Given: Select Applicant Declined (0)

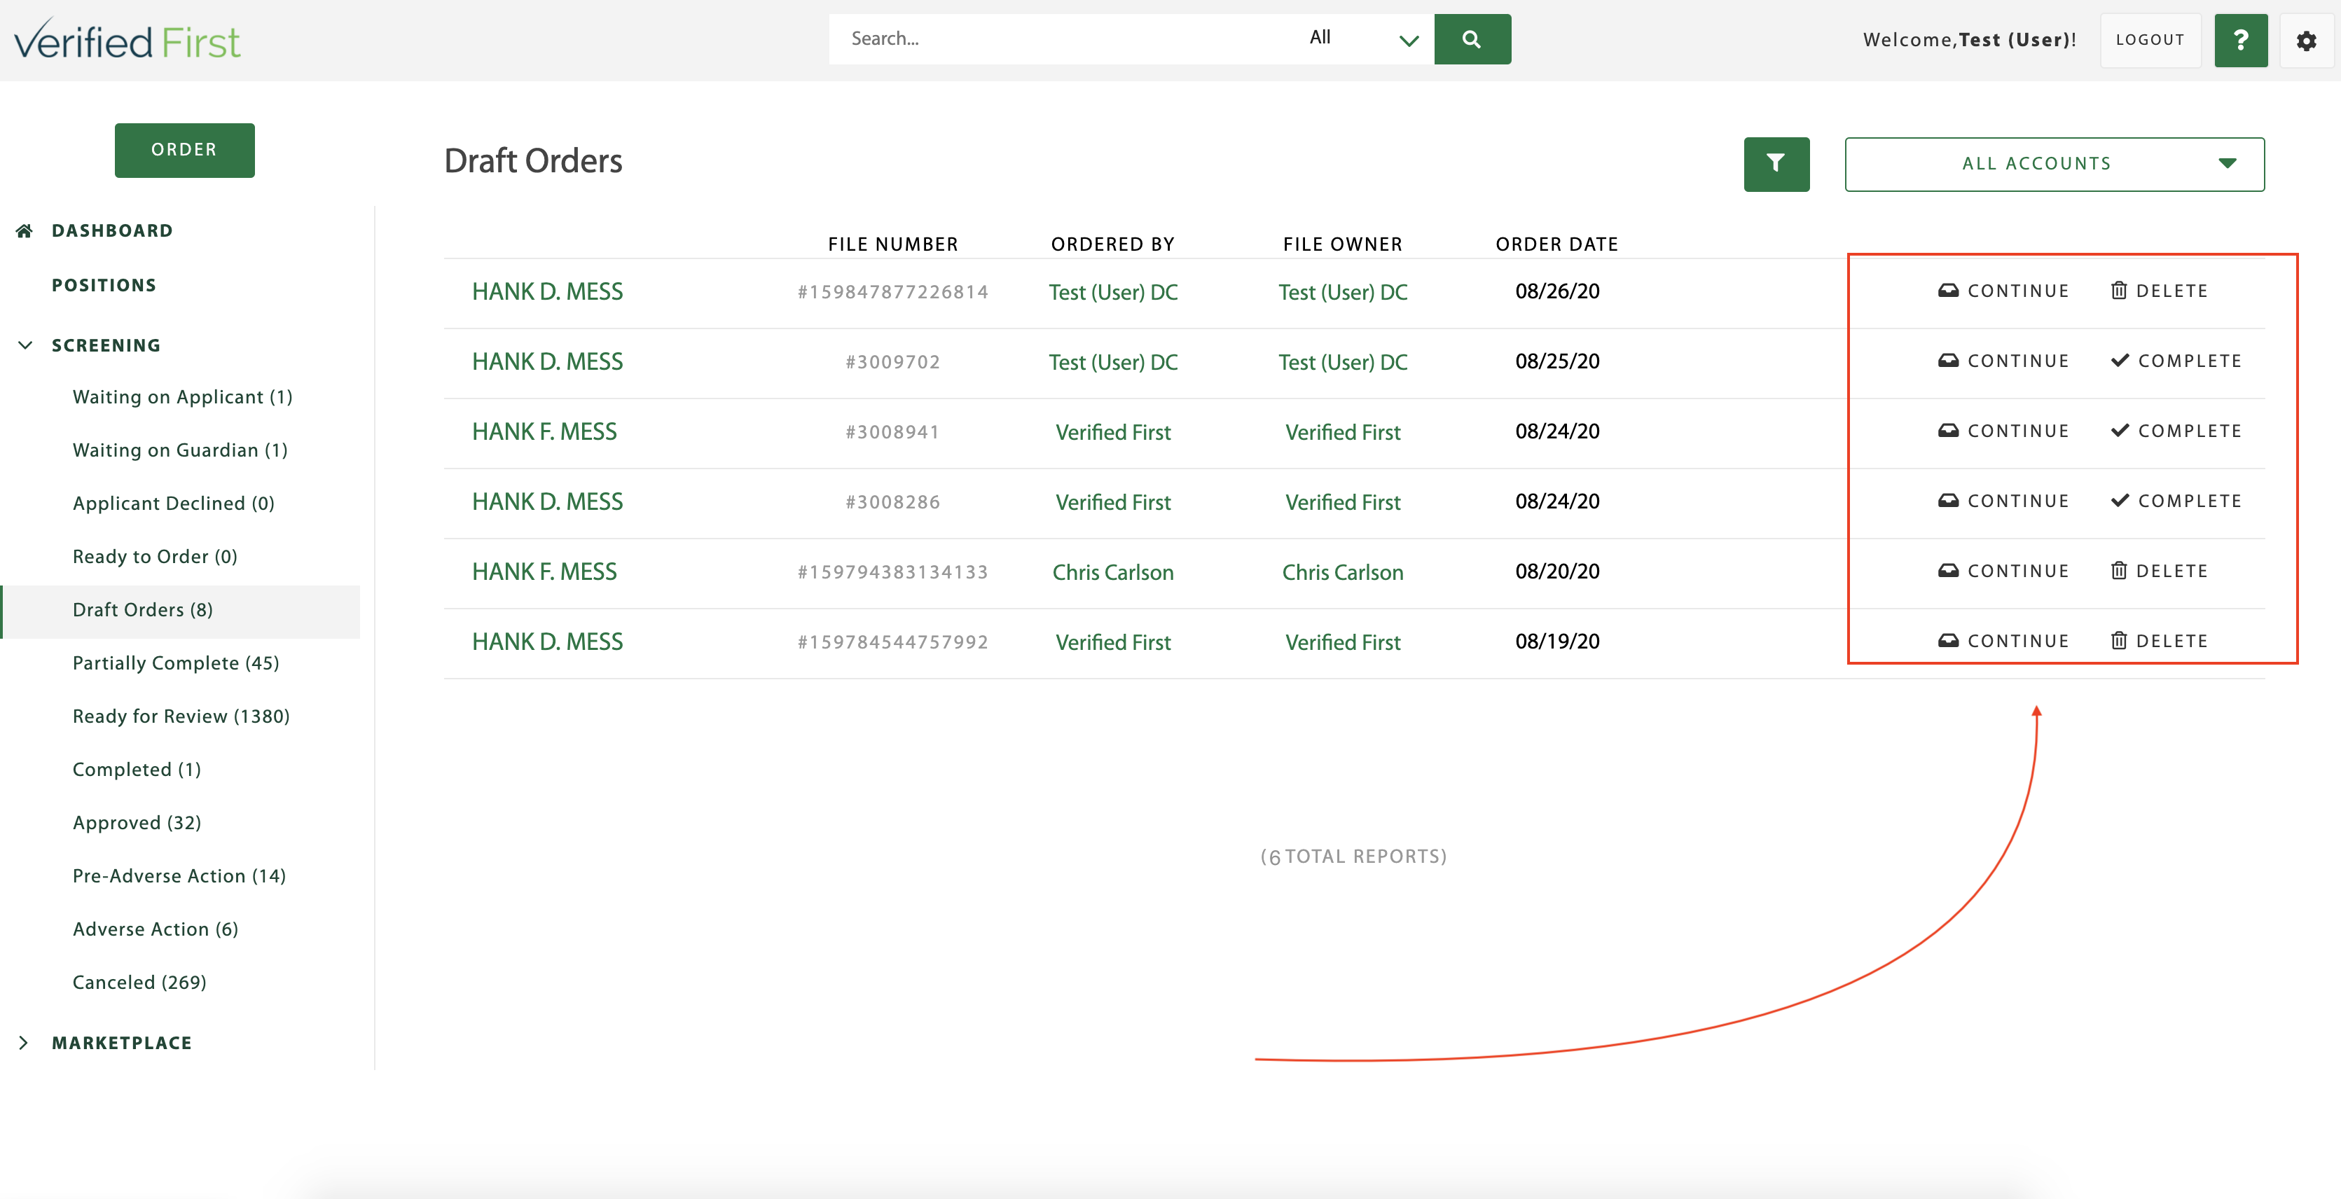Looking at the screenshot, I should click(x=174, y=504).
